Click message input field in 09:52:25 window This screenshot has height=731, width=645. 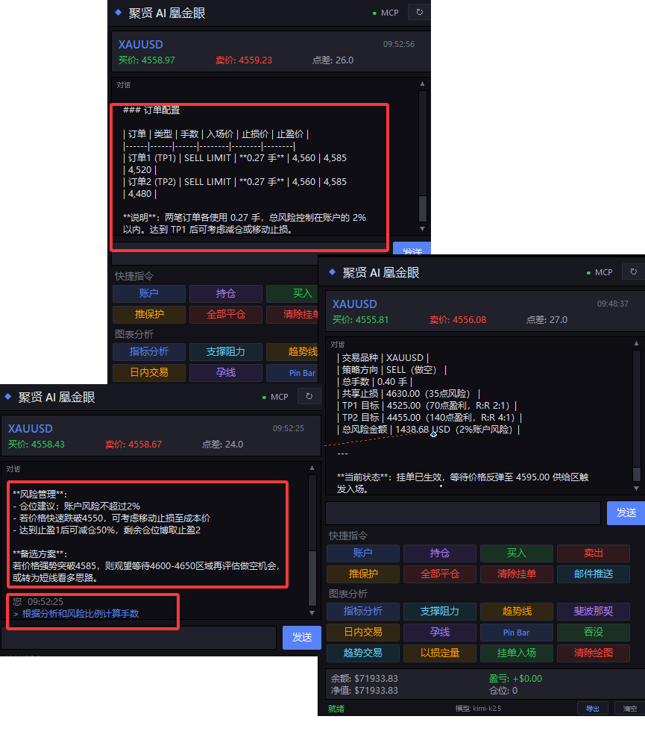pos(139,637)
